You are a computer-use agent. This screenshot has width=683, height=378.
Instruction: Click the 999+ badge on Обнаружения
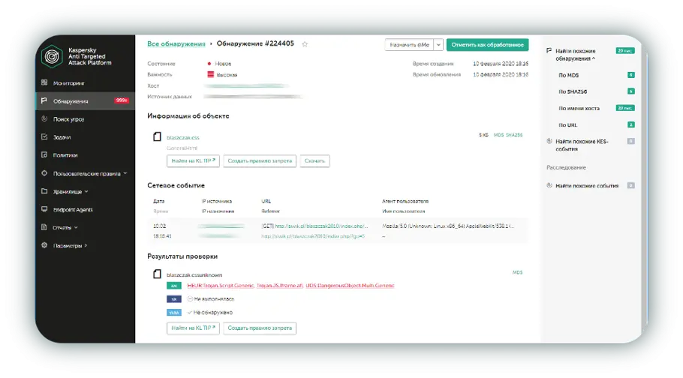(x=122, y=100)
